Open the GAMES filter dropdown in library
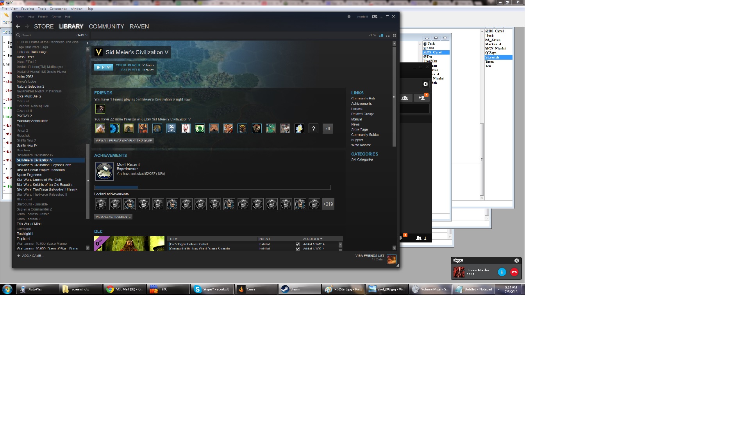Image resolution: width=750 pixels, height=421 pixels. (x=82, y=35)
